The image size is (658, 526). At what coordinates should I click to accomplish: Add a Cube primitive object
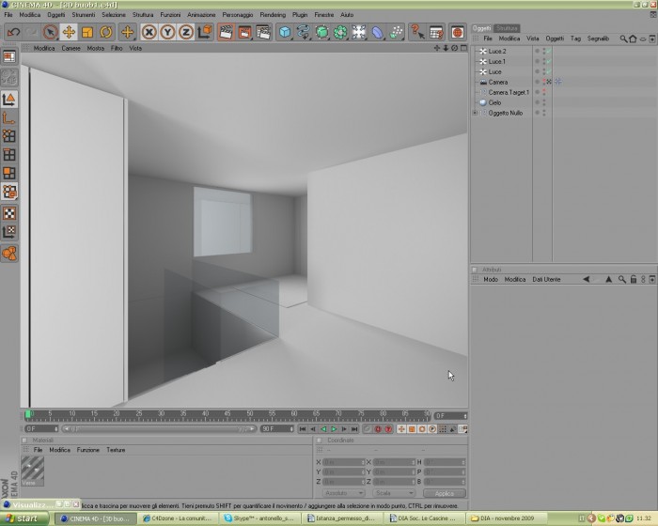tap(285, 32)
